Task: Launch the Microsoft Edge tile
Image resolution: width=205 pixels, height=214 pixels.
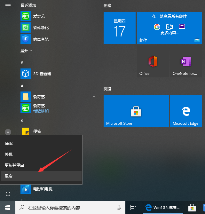Action: (x=186, y=111)
